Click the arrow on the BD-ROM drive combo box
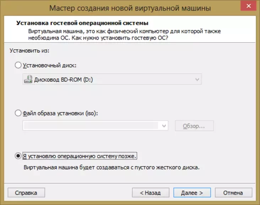The height and width of the screenshot is (205, 260). click(197, 80)
